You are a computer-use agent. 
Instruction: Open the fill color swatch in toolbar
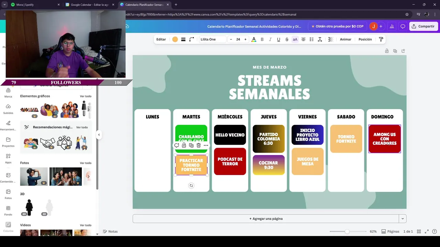[175, 39]
